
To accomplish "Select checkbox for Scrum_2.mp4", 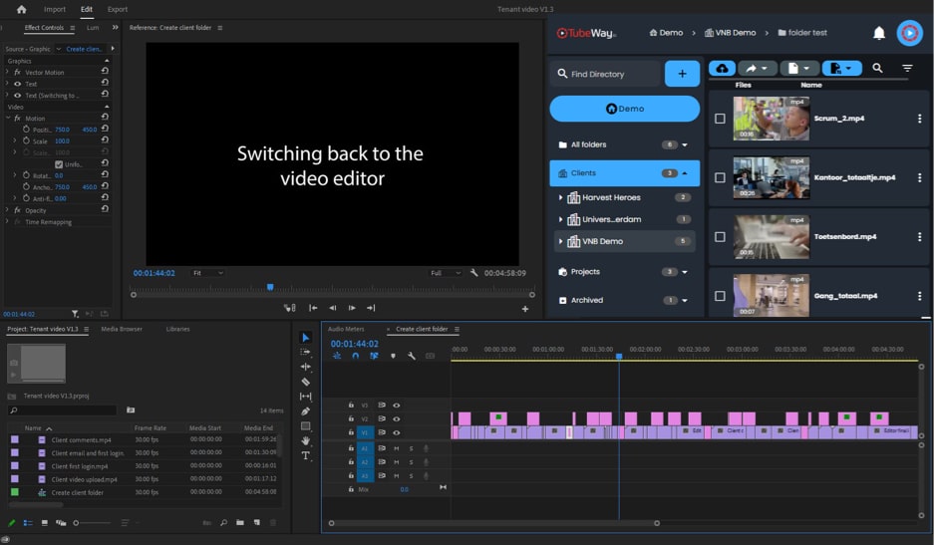I will pos(720,119).
